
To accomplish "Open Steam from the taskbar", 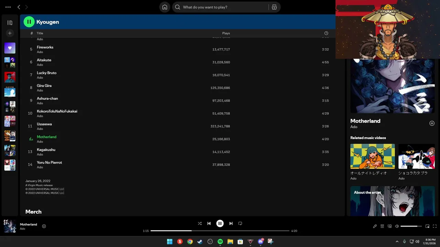I will [200, 242].
